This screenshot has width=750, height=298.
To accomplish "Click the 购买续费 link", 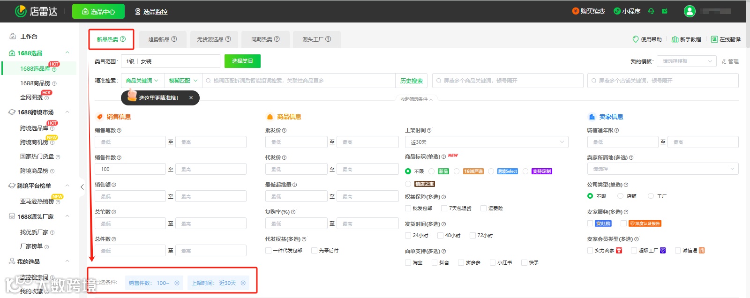I will coord(589,11).
